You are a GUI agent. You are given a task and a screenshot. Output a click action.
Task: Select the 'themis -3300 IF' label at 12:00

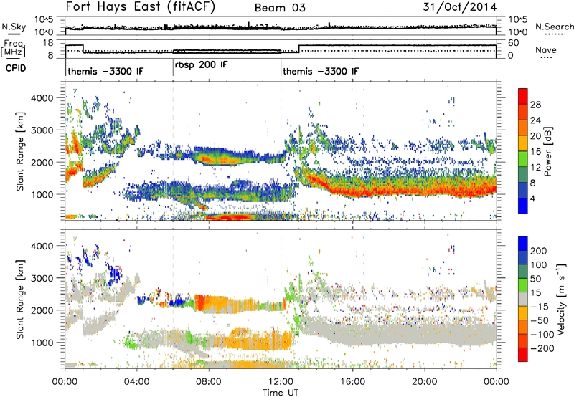(321, 71)
